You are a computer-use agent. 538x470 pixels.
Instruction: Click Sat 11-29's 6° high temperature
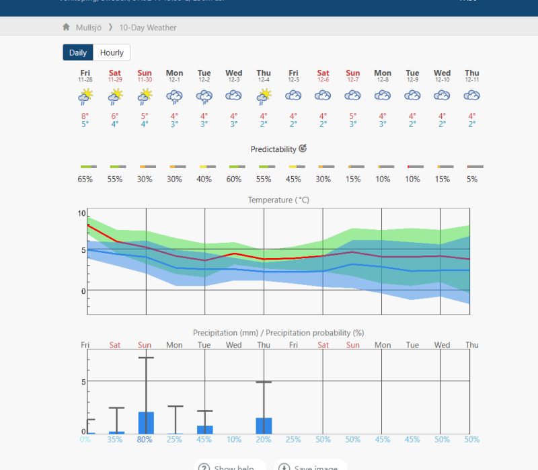click(115, 116)
